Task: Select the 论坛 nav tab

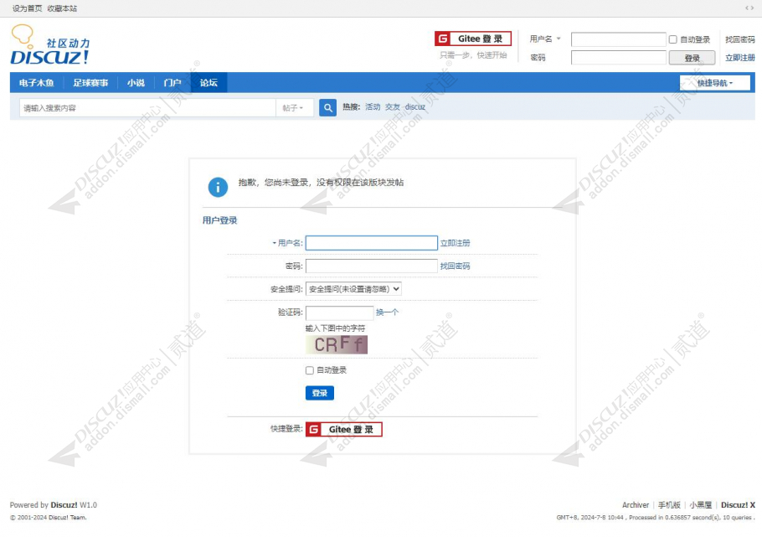Action: (209, 83)
